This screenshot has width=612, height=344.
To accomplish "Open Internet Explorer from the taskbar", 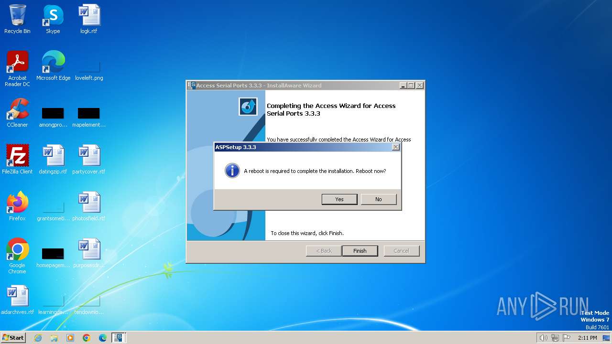I will click(38, 338).
